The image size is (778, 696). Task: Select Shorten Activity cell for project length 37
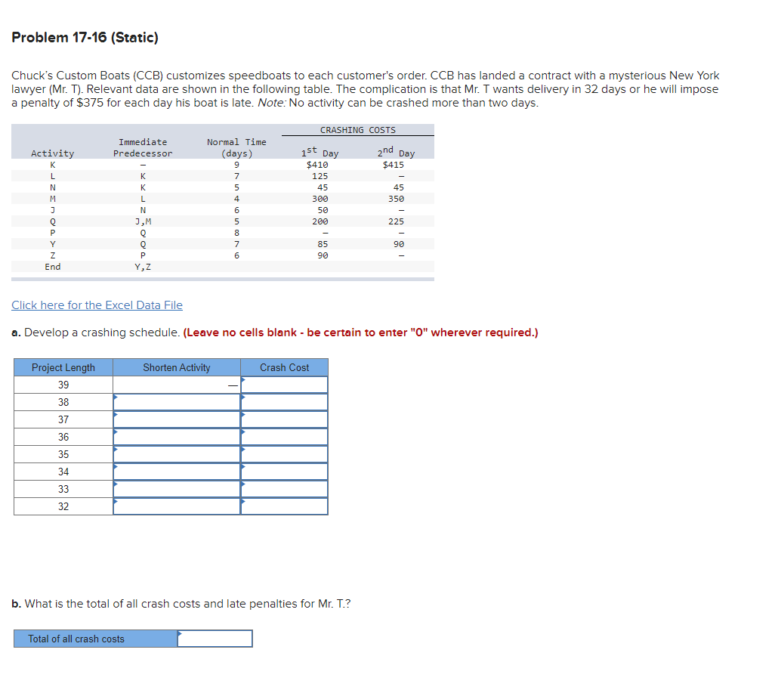click(177, 419)
